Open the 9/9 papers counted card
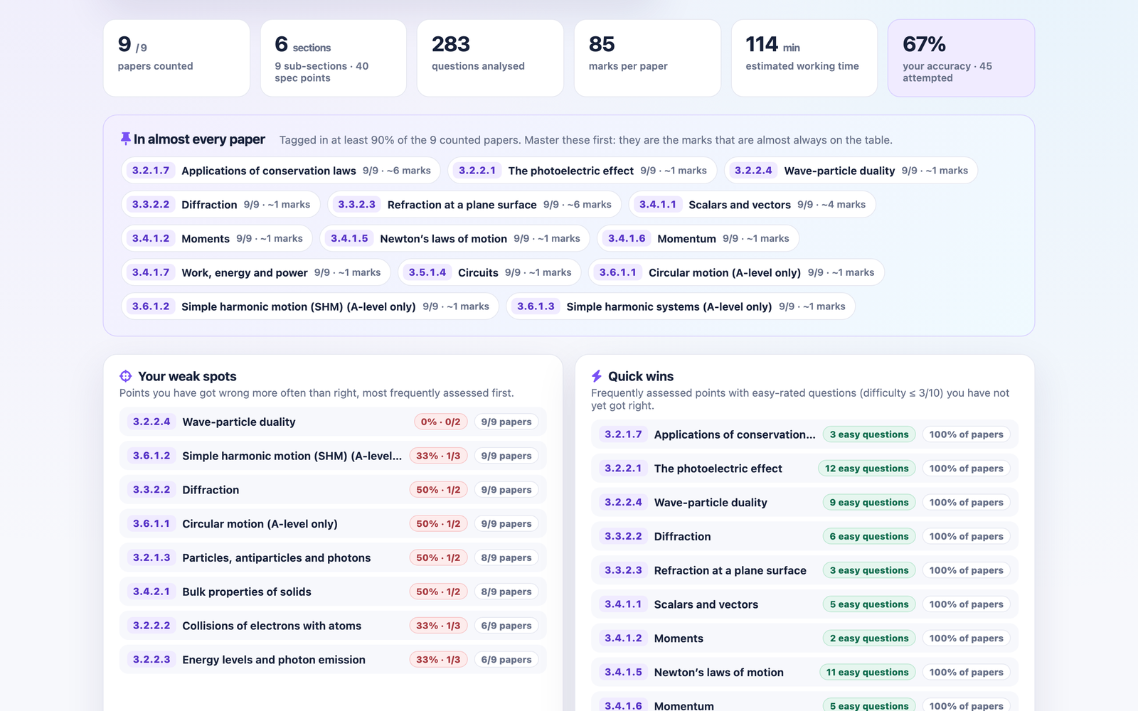Viewport: 1138px width, 711px height. click(x=176, y=58)
